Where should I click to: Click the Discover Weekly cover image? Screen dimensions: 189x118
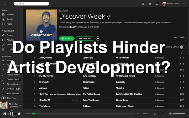[41, 25]
